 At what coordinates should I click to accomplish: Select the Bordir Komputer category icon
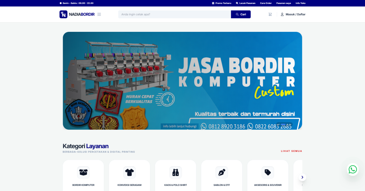click(83, 172)
